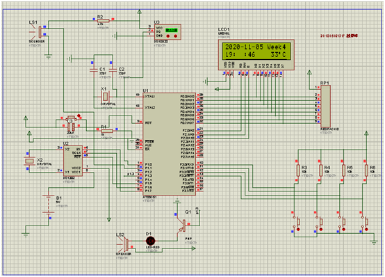This screenshot has height=277, width=385.
Task: Select the X1 crystal oscillator
Action: 105,97
